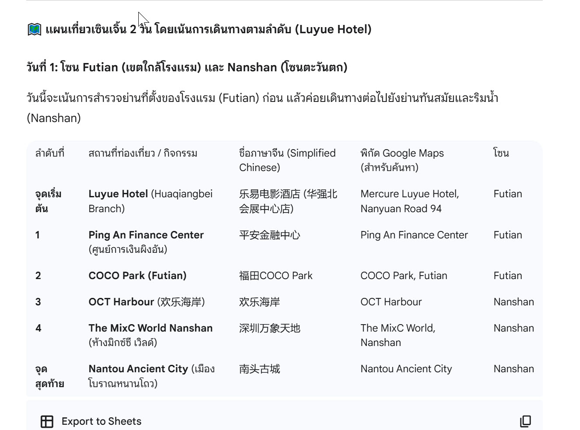This screenshot has height=430, width=580.
Task: Click the Export to Sheets grid icon
Action: tap(47, 421)
